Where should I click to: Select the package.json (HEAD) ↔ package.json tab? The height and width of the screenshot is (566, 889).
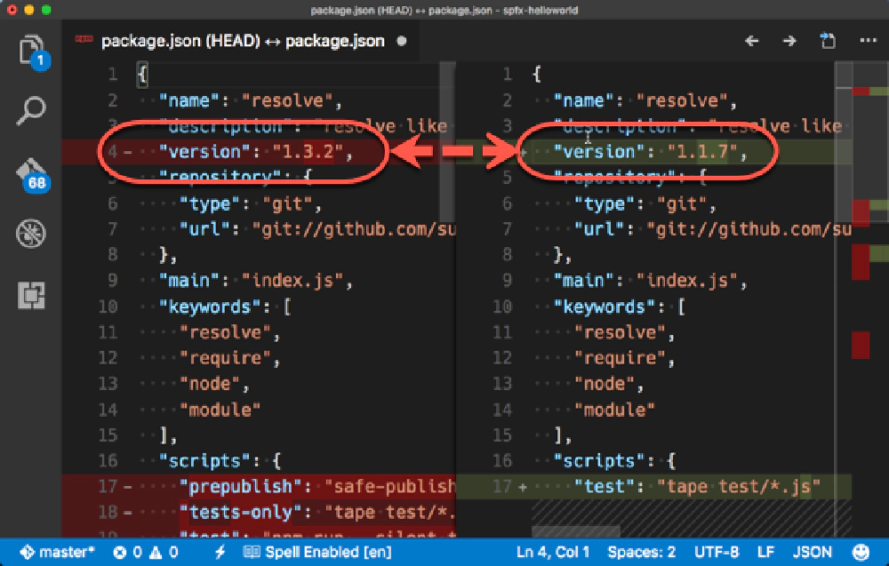click(241, 41)
